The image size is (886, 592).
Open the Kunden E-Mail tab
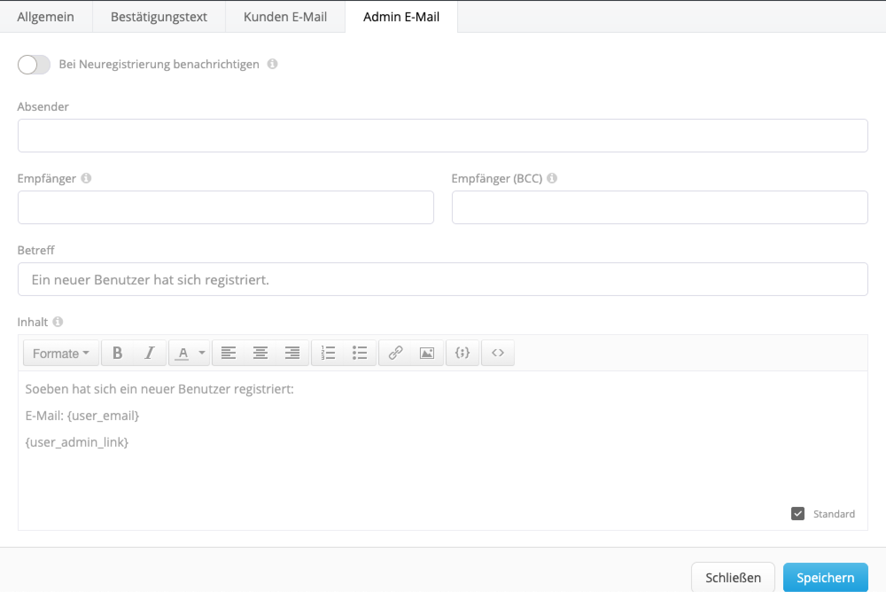[x=284, y=17]
